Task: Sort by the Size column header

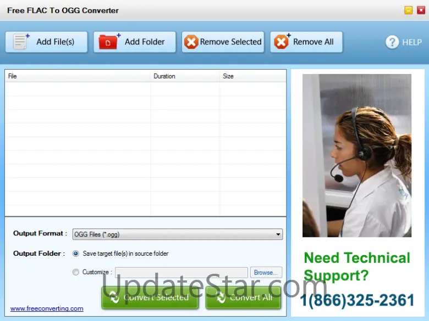Action: (x=252, y=76)
